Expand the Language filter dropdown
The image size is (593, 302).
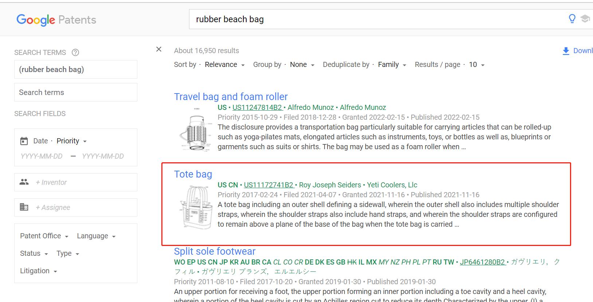click(96, 236)
